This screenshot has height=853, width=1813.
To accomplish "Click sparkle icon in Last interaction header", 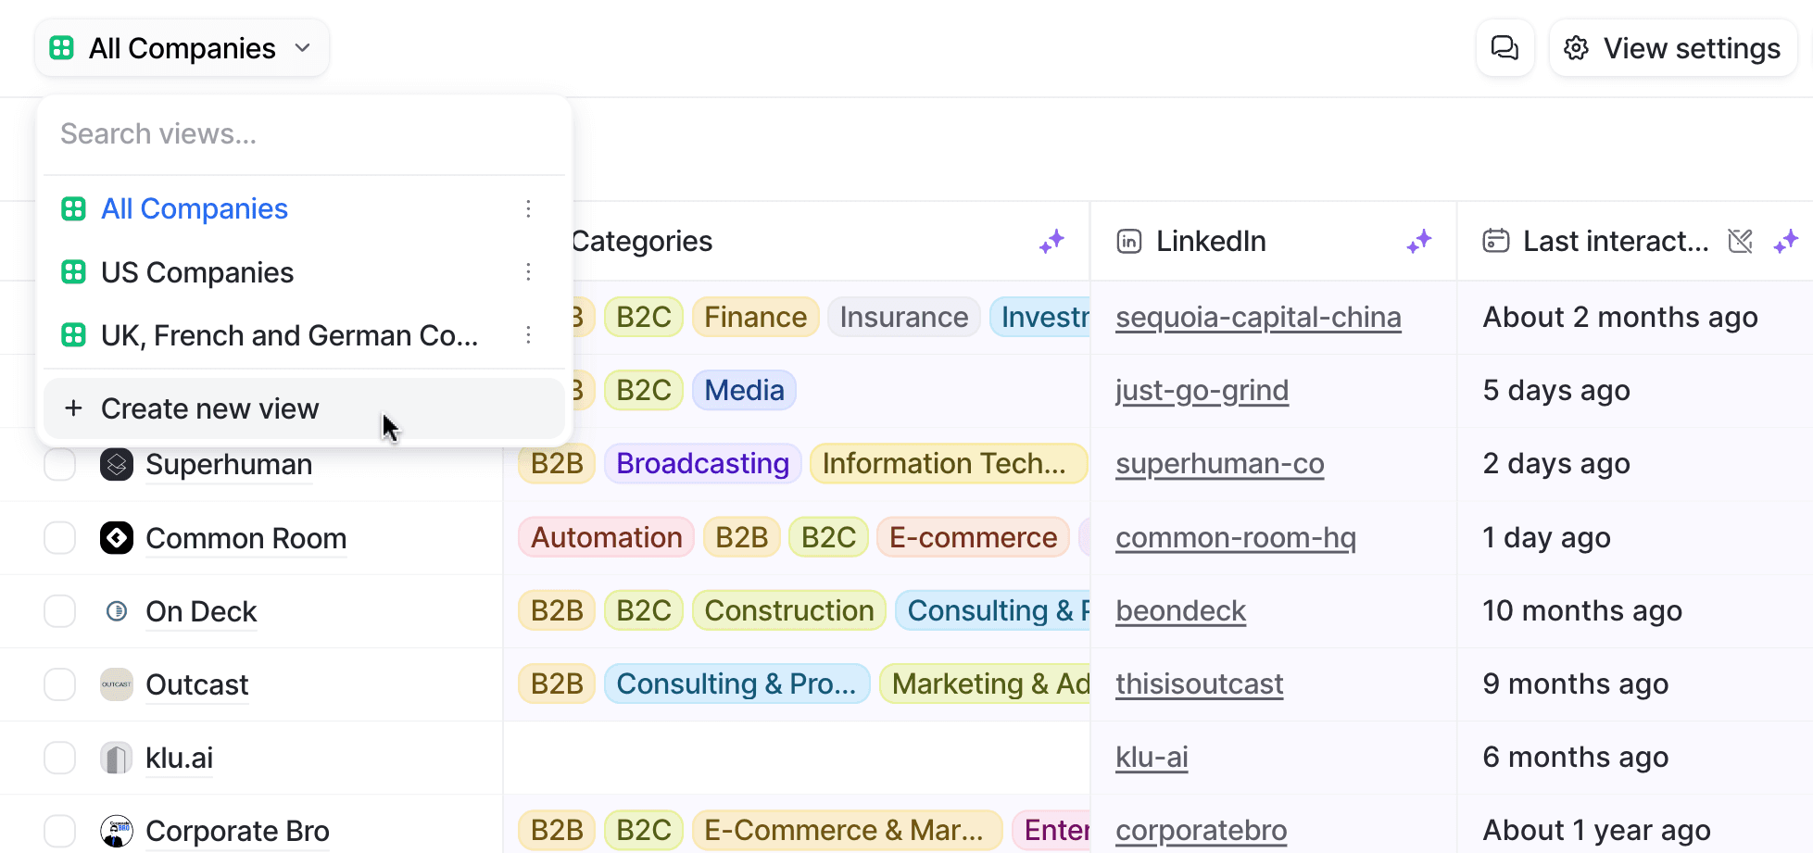I will point(1785,242).
